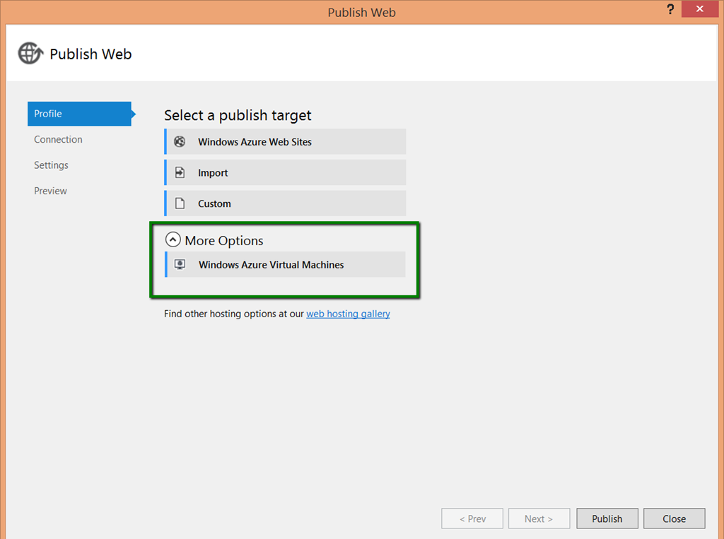Viewport: 724px width, 539px height.
Task: Click the More Options label text
Action: (224, 240)
